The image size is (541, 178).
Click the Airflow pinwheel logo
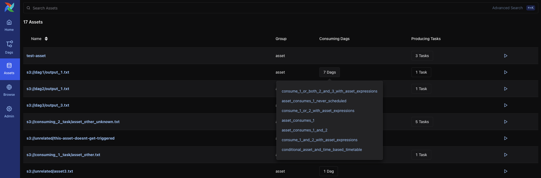9,7
